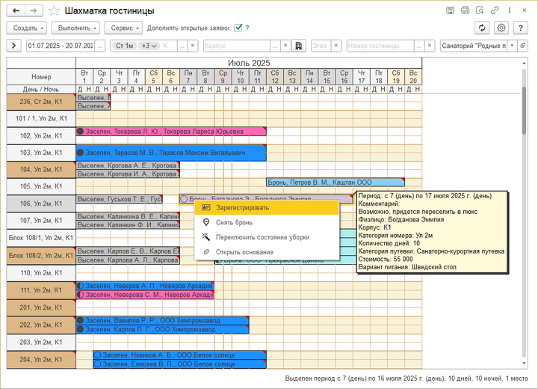Expand the 'Создать' dropdown button
Screen dimensions: 538x389
tap(27, 28)
